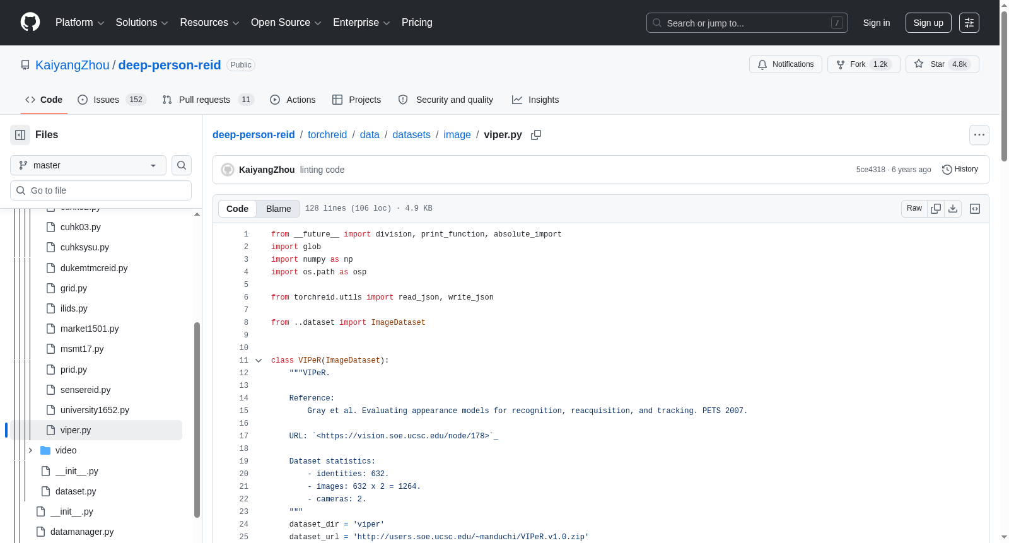Screen dimensions: 1009x543
Task: Download the raw viper.py file
Action: tap(953, 209)
